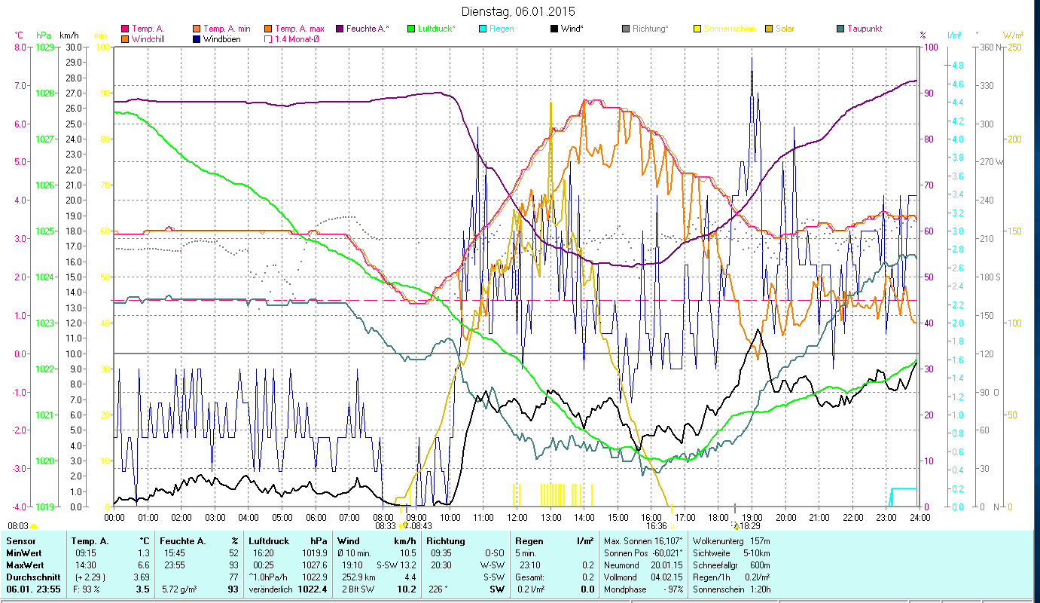Click the green Luftdruck* legend swatch
Viewport: 1040px width, 603px height.
[x=411, y=29]
